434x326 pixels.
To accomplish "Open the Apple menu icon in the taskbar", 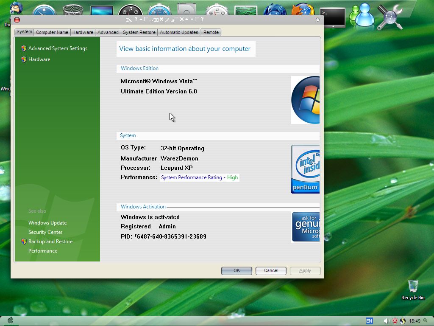I will [x=10, y=321].
